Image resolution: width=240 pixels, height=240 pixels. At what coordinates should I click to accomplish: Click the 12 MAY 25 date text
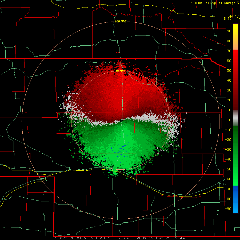coord(159,238)
